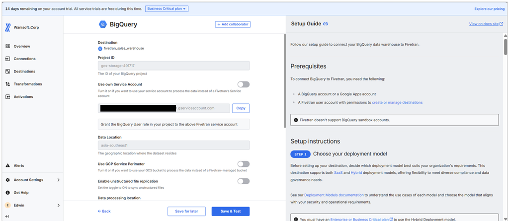Click the Add collaborator button
The width and height of the screenshot is (509, 221).
pos(233,24)
